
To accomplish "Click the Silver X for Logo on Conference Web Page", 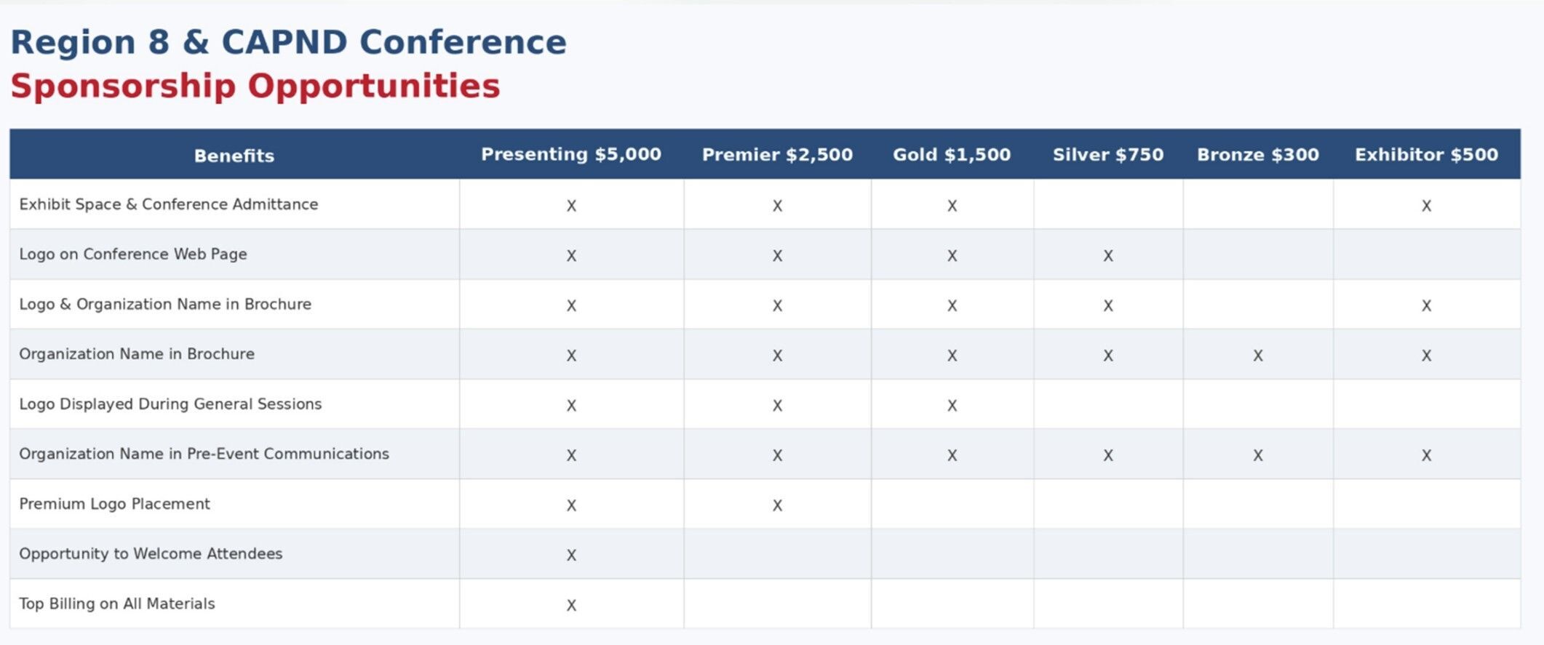I will click(1107, 256).
